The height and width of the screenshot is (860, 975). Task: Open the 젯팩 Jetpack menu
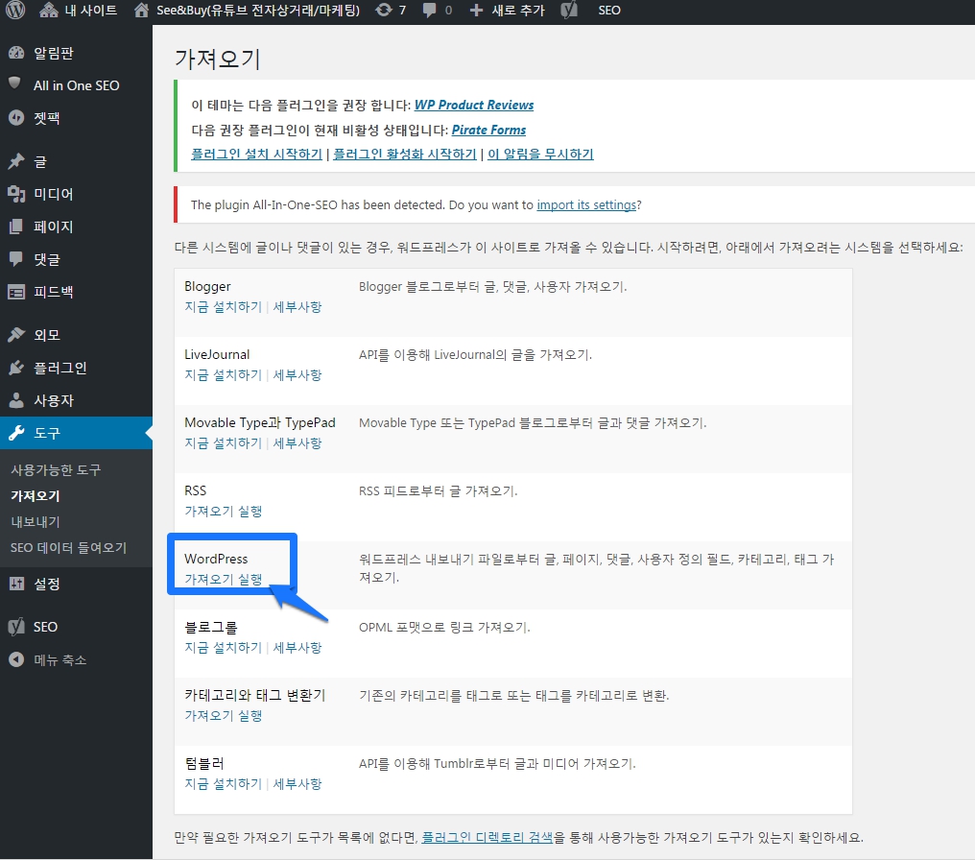46,118
